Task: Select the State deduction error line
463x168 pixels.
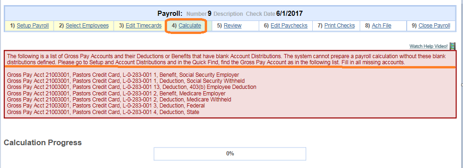Action: pos(103,112)
